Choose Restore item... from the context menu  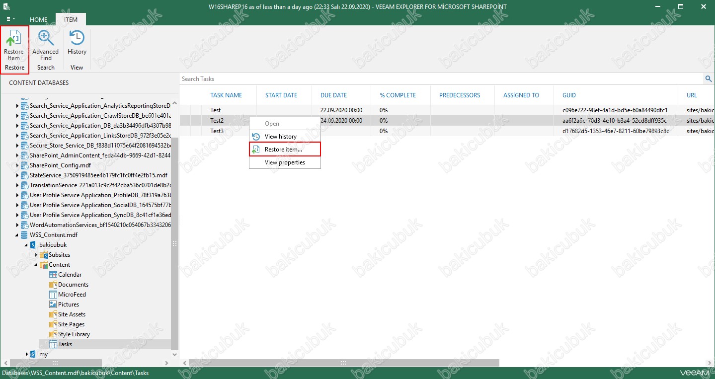click(285, 150)
